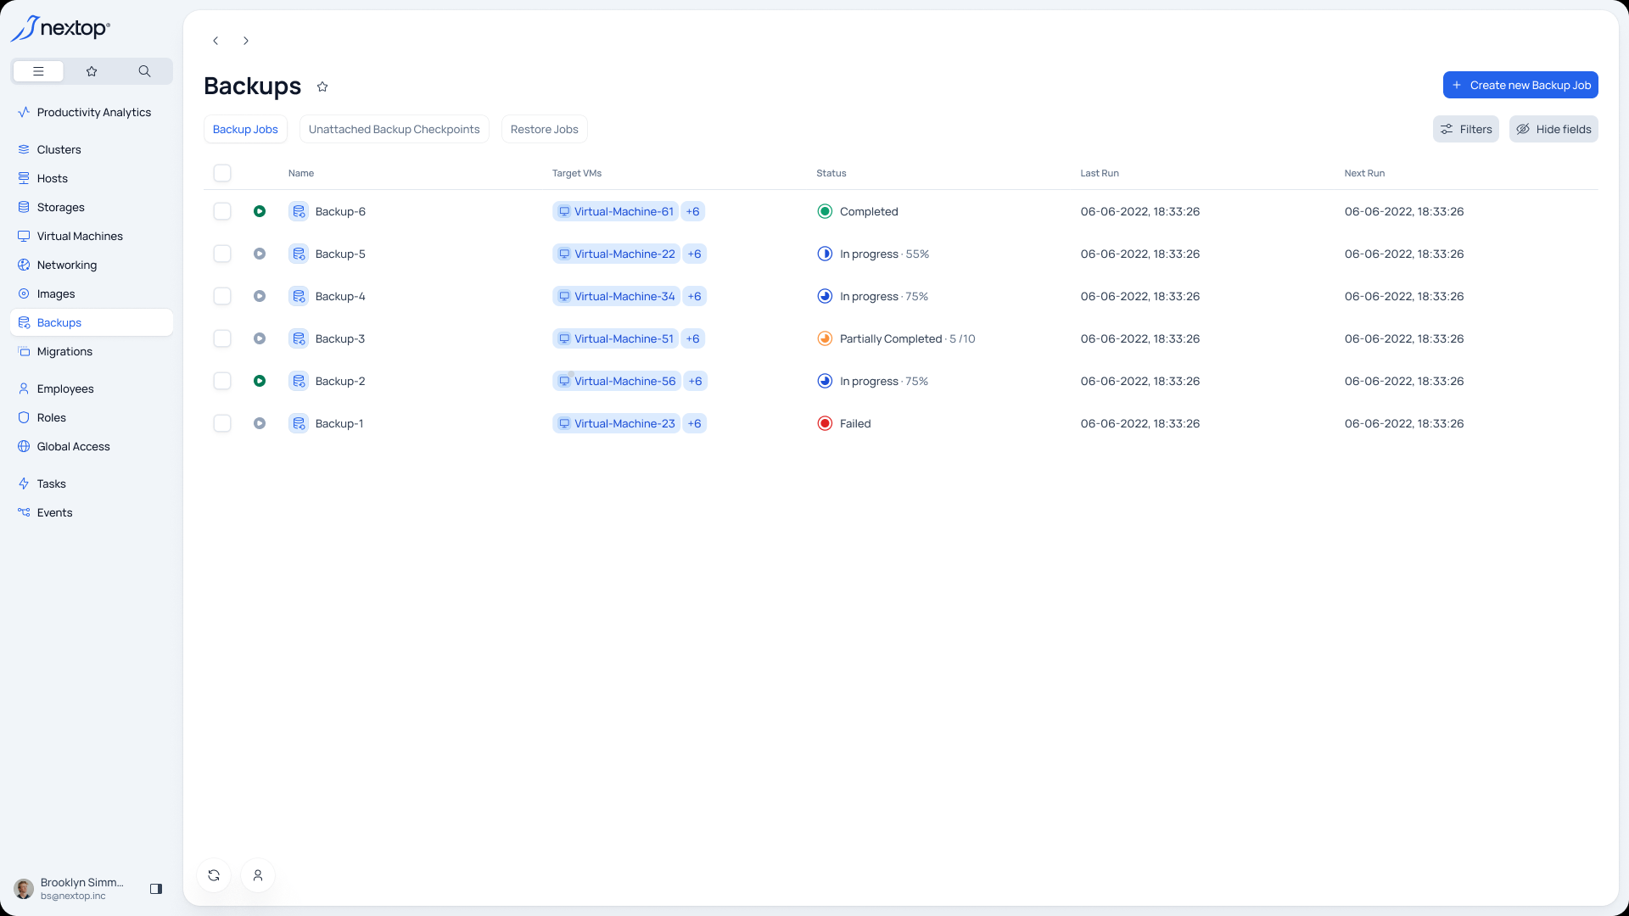Open the search icon in sidebar header
Image resolution: width=1629 pixels, height=916 pixels.
pos(144,71)
